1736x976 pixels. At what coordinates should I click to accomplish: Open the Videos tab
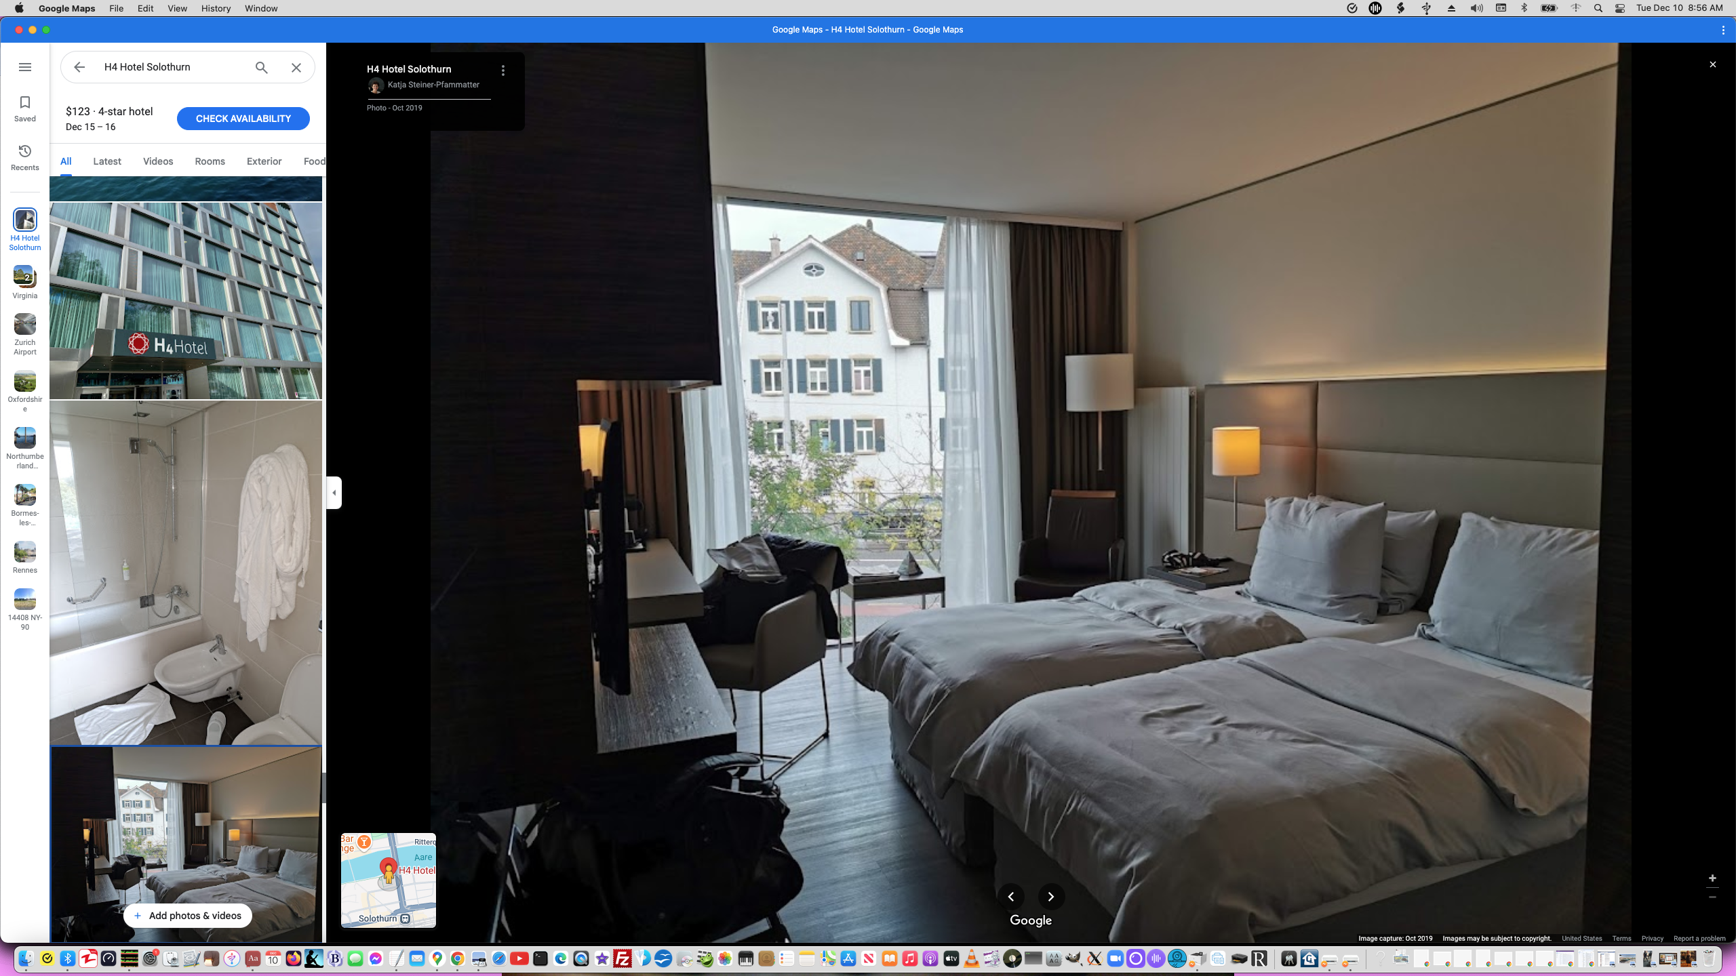click(x=157, y=161)
